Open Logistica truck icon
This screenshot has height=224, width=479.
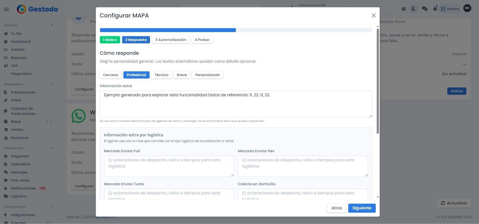pos(6,196)
